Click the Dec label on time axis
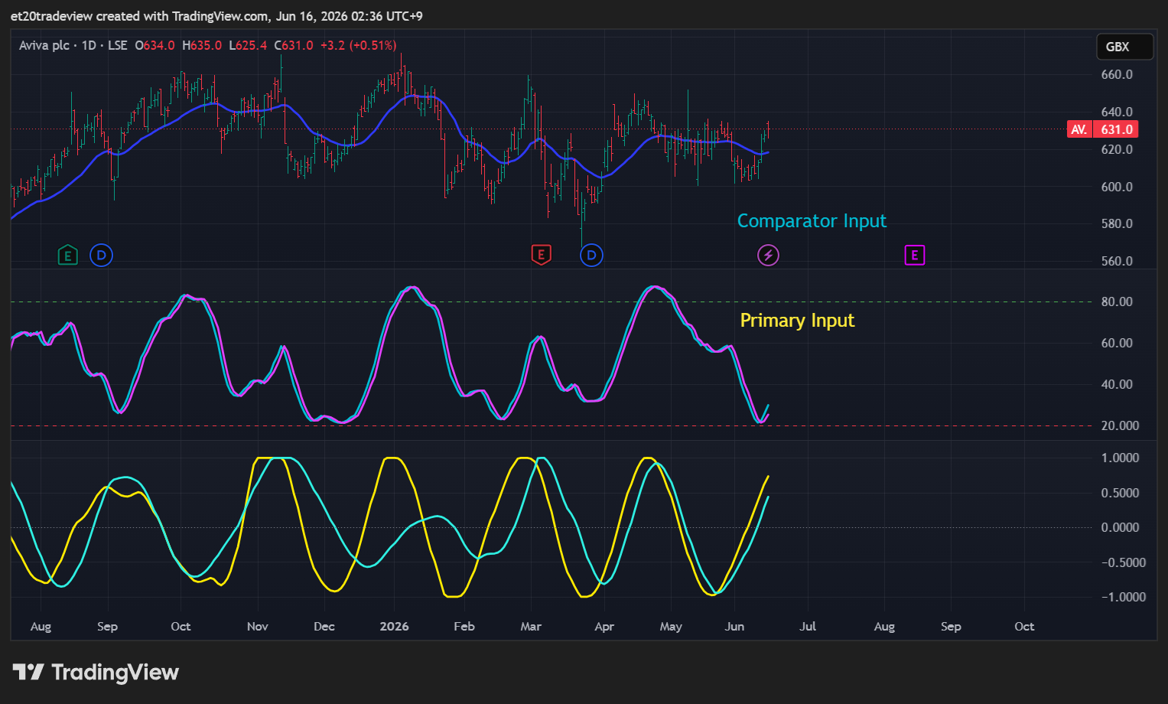1168x704 pixels. point(324,626)
